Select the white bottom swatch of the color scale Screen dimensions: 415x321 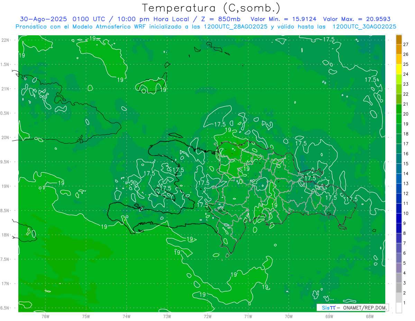[x=399, y=308]
